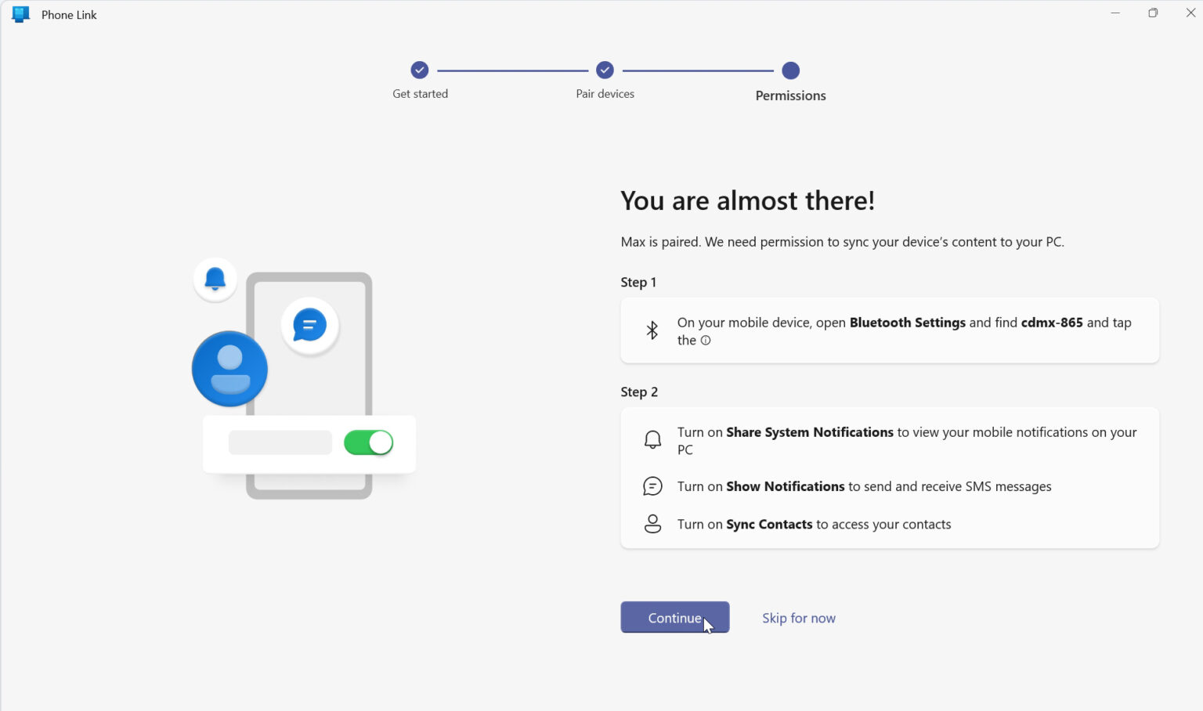Restore down the Phone Link window

pos(1153,13)
